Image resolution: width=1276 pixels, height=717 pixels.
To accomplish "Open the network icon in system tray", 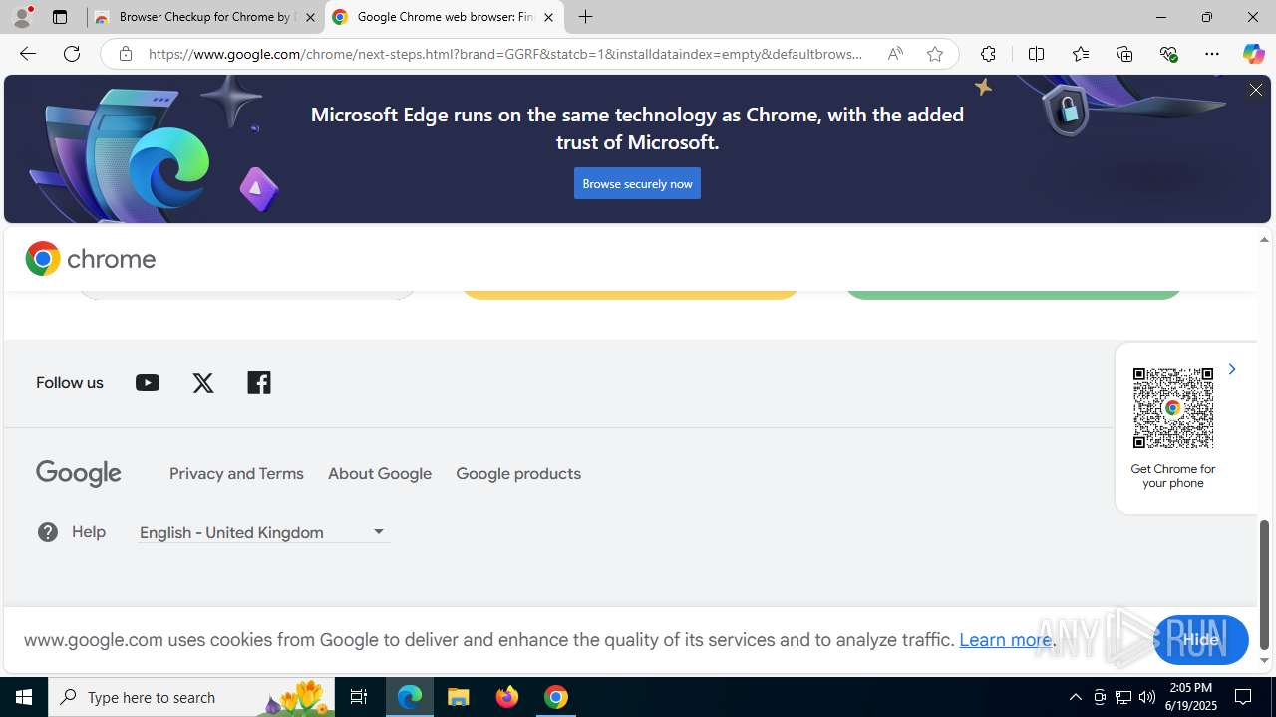I will pyautogui.click(x=1123, y=697).
